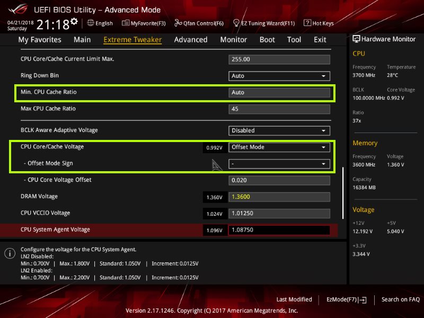Expand BCLK Aware Adaptive Voltage dropdown
The width and height of the screenshot is (424, 318).
pos(279,130)
